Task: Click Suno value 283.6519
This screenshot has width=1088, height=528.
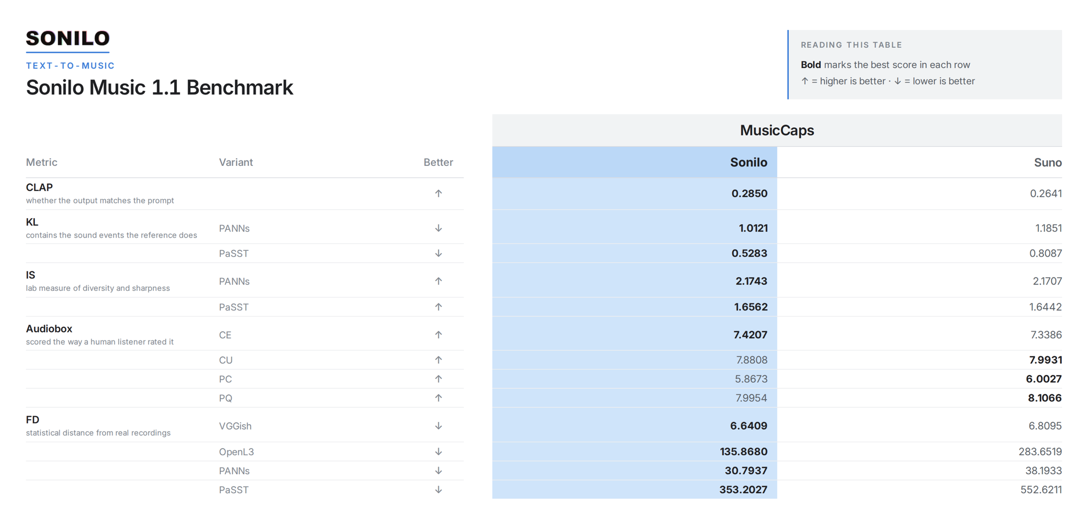Action: pos(1040,452)
